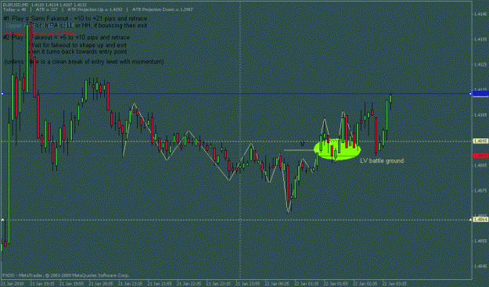Image resolution: width=489 pixels, height=287 pixels.
Task: Select the 1.4064 dashed-line price tag
Action: click(x=480, y=220)
